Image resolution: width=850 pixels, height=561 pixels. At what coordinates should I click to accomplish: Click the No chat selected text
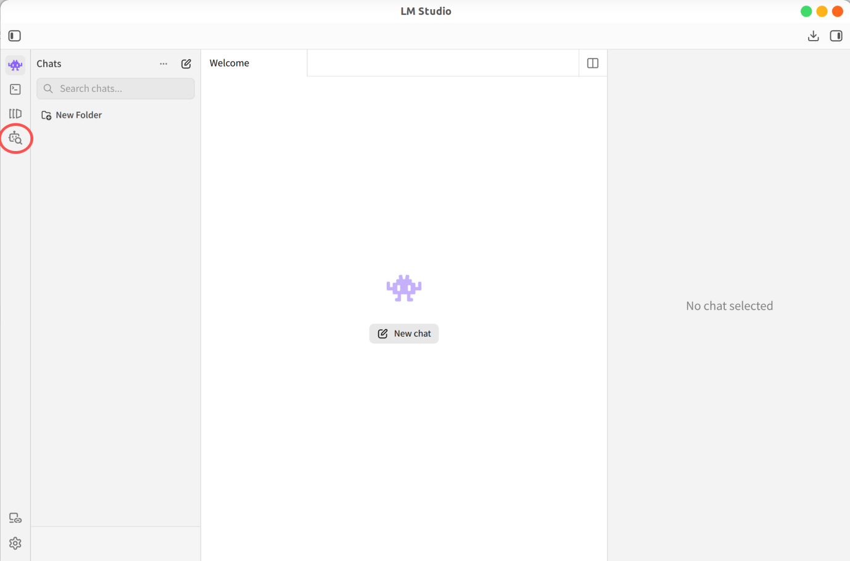coord(729,306)
